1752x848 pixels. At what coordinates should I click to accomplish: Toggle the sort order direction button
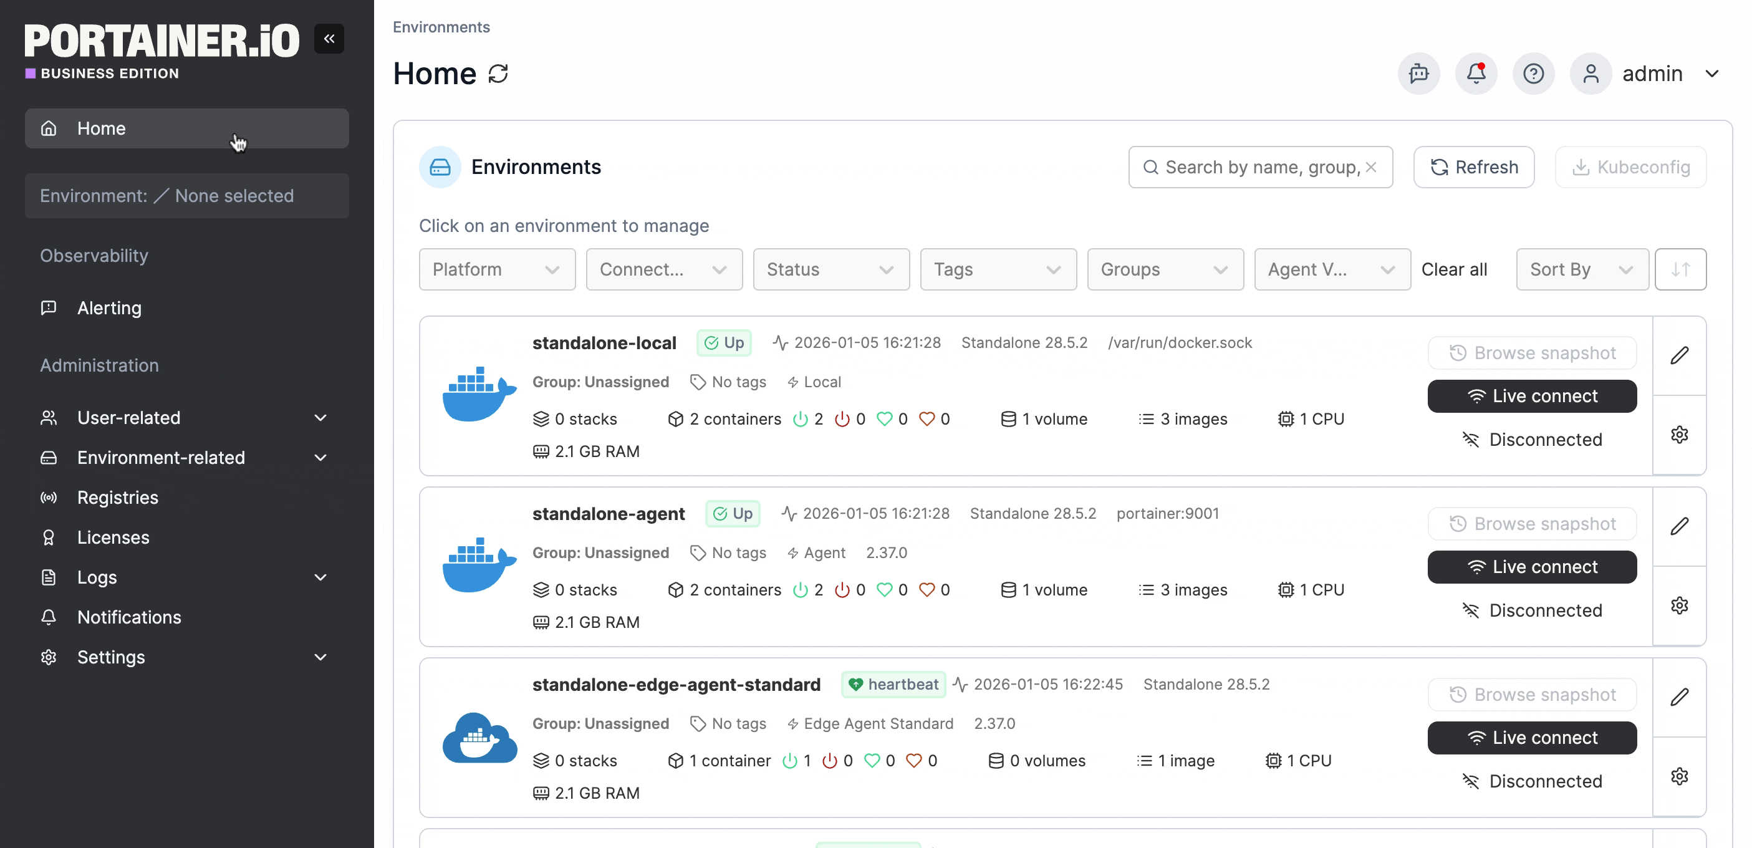point(1680,269)
